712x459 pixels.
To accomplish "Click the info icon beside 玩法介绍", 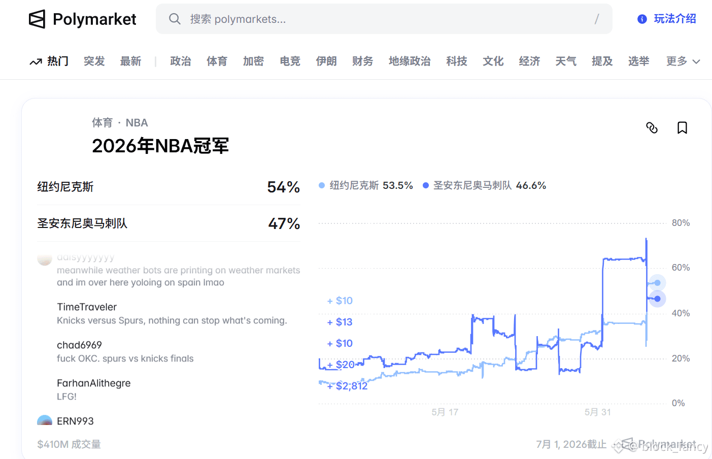I will click(642, 19).
